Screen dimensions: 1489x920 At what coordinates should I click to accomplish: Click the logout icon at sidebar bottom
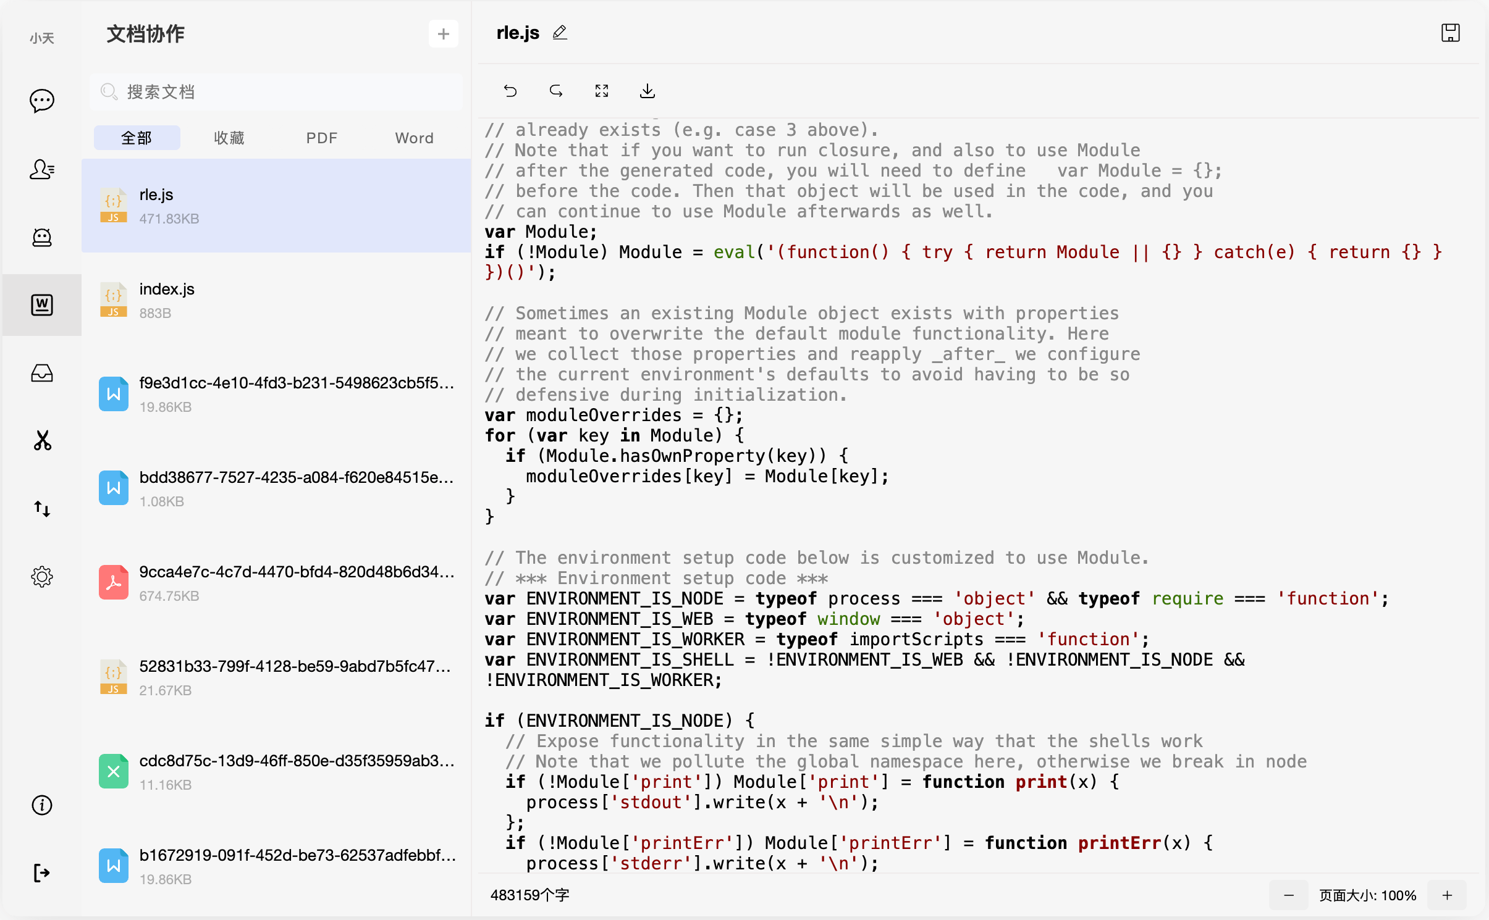[42, 873]
